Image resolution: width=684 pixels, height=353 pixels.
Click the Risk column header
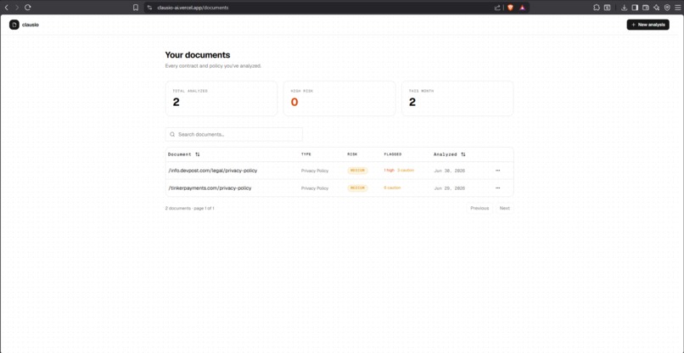[352, 154]
